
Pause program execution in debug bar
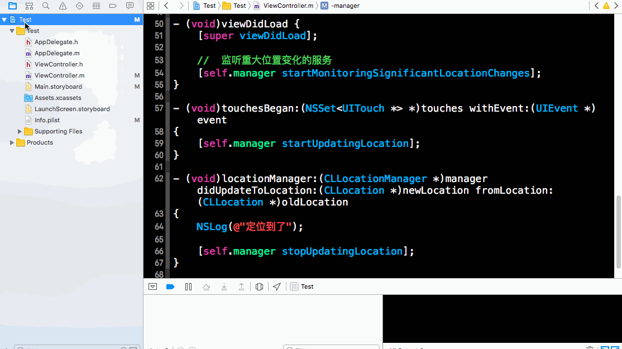[x=188, y=286]
